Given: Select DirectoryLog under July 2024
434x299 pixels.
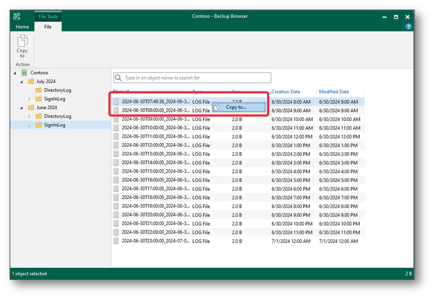Looking at the screenshot, I should click(x=57, y=90).
